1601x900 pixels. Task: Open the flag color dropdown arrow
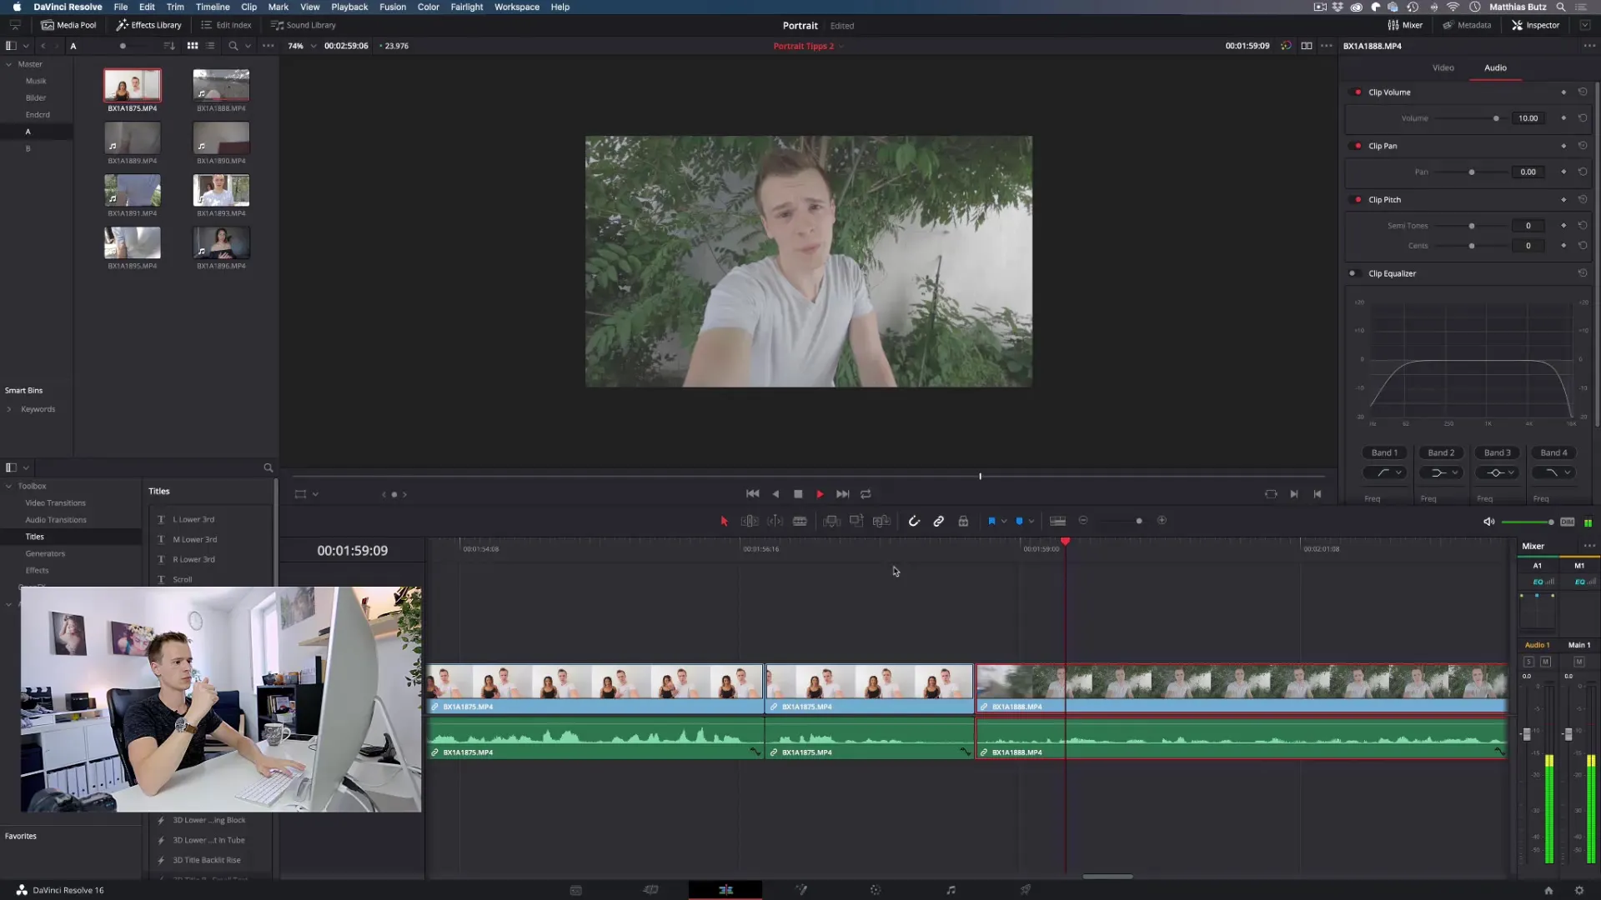tap(1004, 521)
